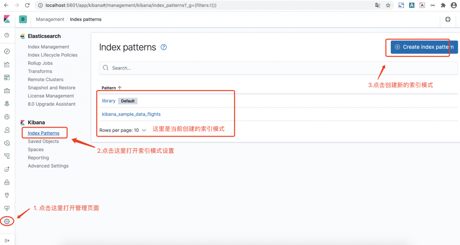The image size is (460, 245).
Task: Sort by Pattern column header
Action: (111, 88)
